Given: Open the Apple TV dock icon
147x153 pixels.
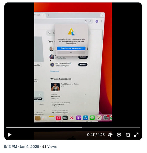Looking at the screenshot, I should click(65, 118).
